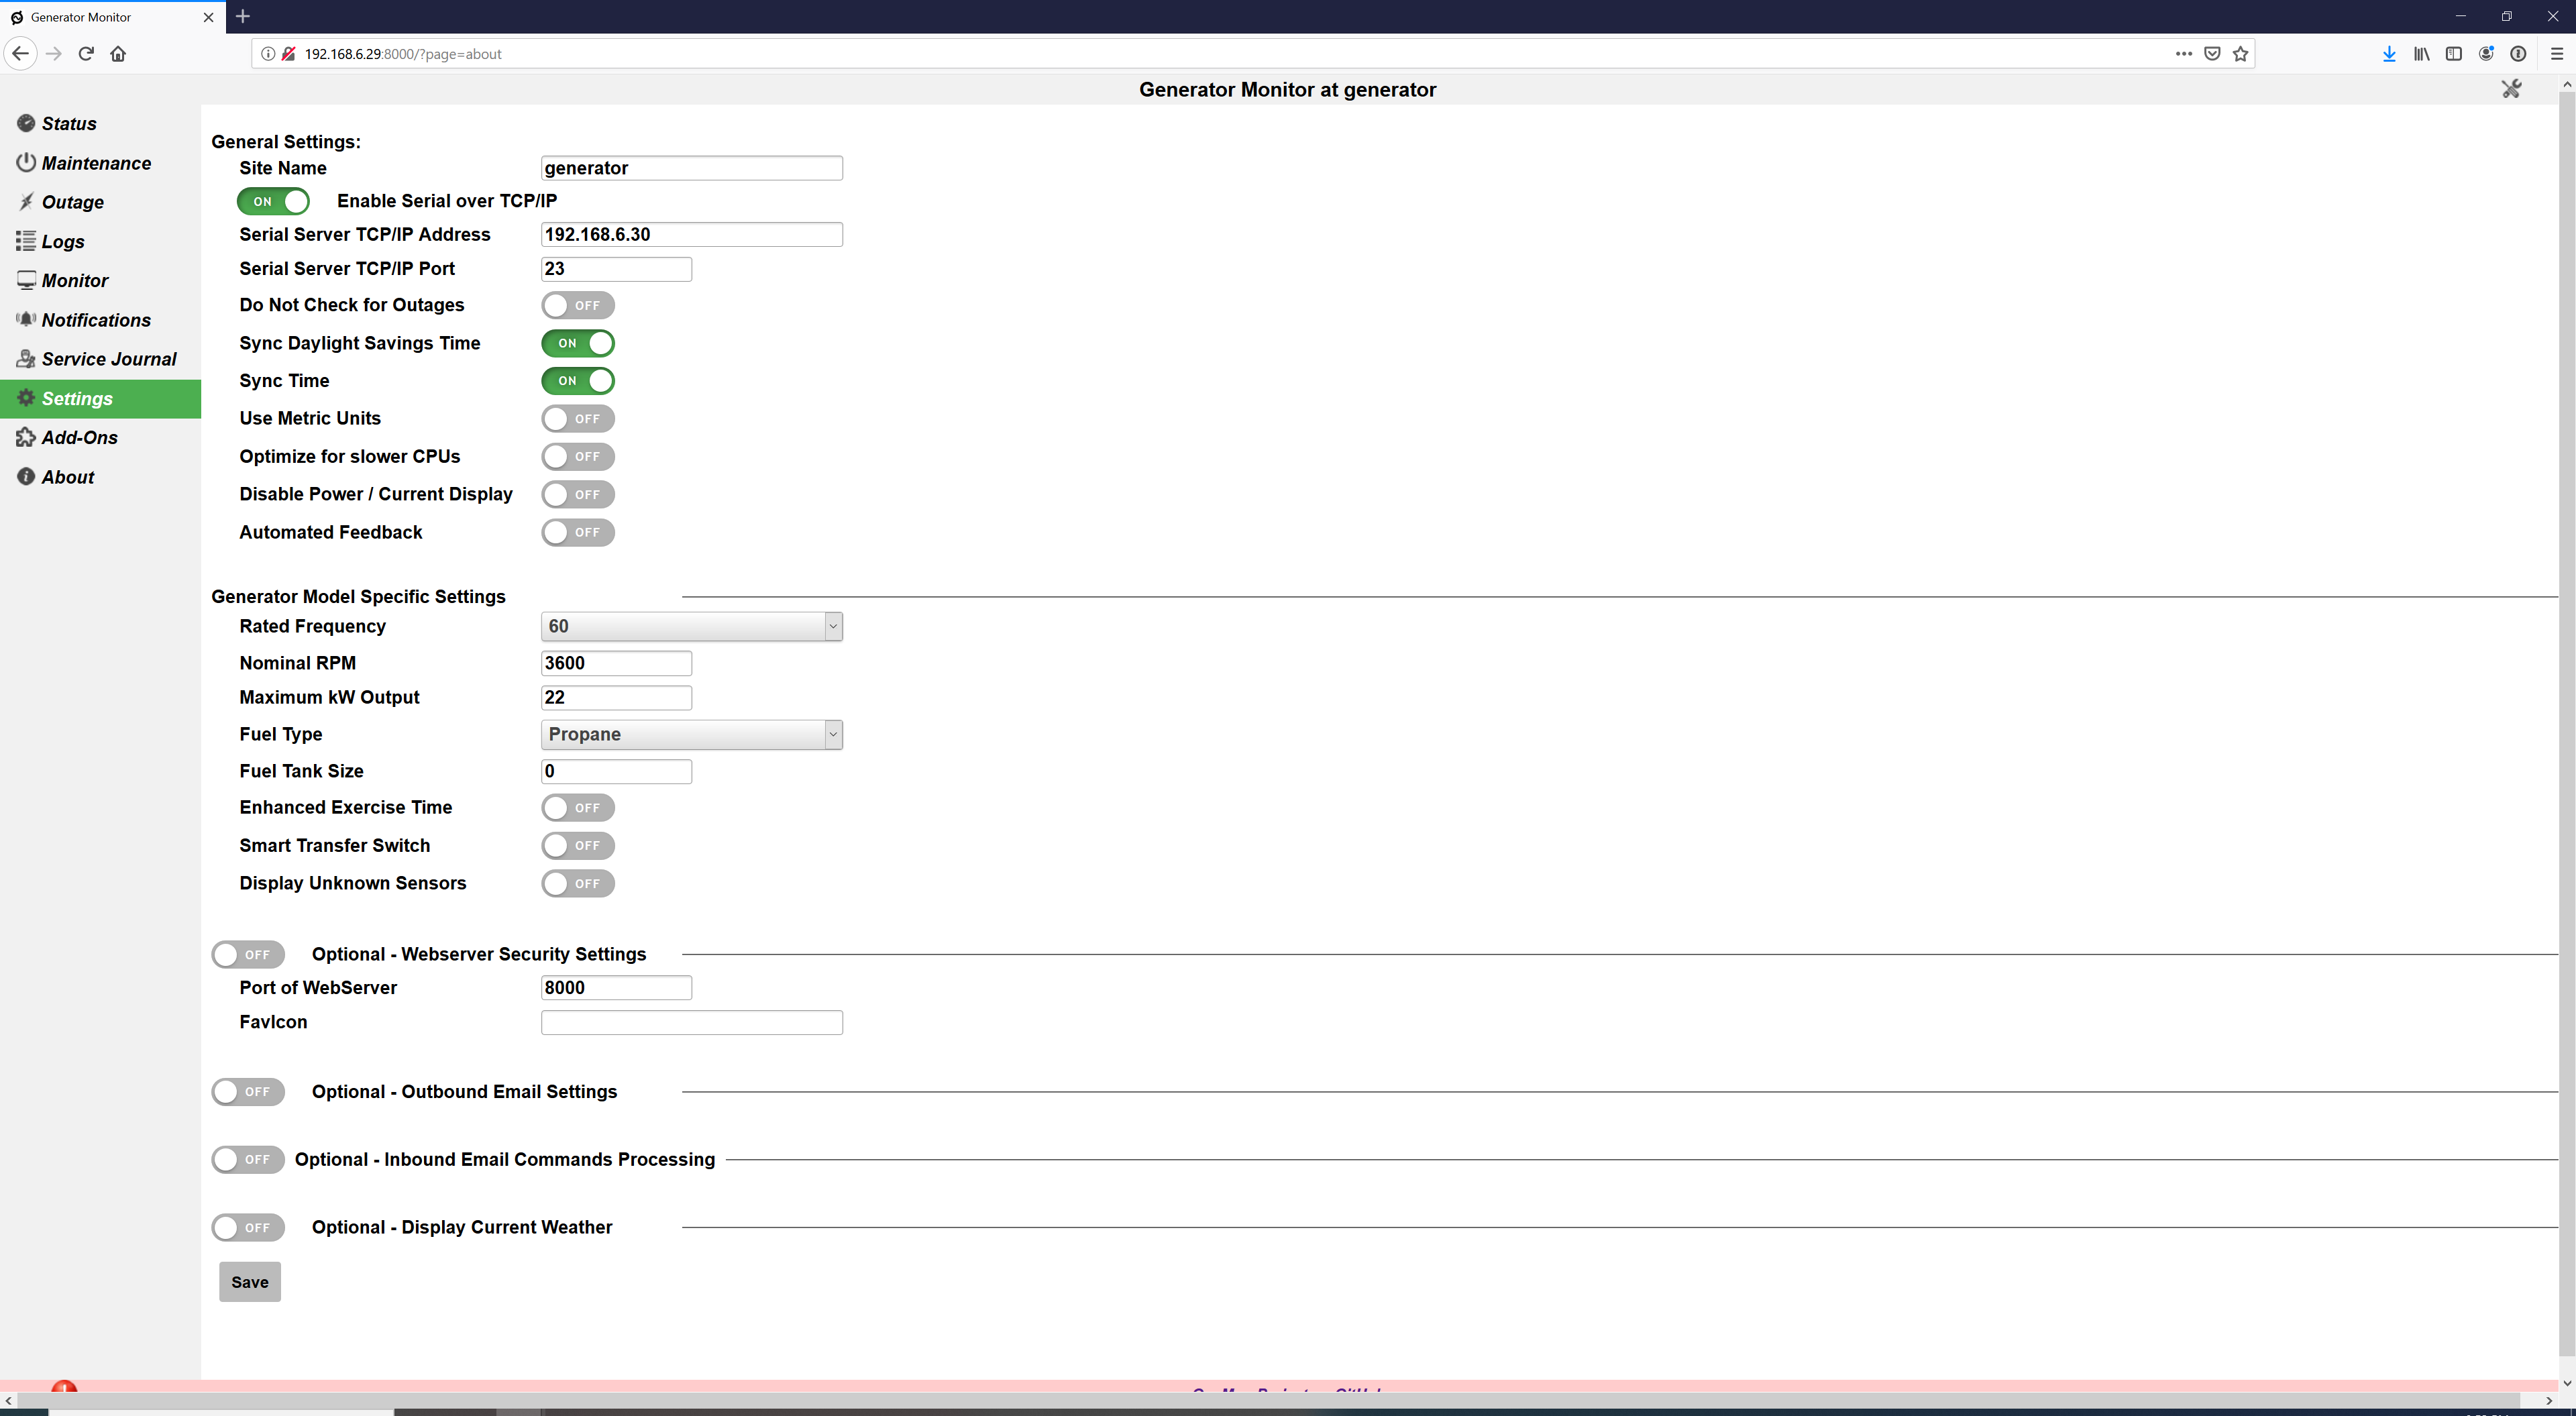Viewport: 2576px width, 1416px height.
Task: Open the Library bookshelf icon
Action: point(2421,54)
